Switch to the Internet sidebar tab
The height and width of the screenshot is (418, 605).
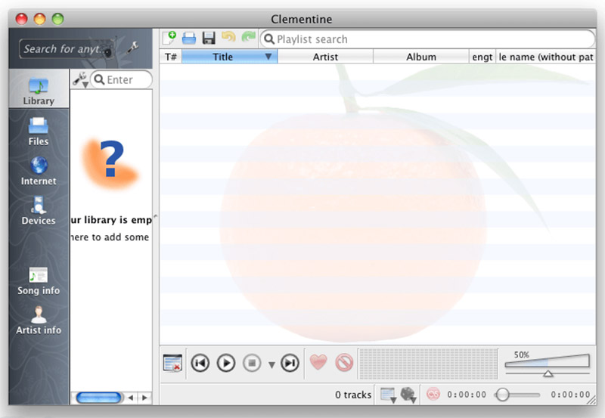[39, 171]
